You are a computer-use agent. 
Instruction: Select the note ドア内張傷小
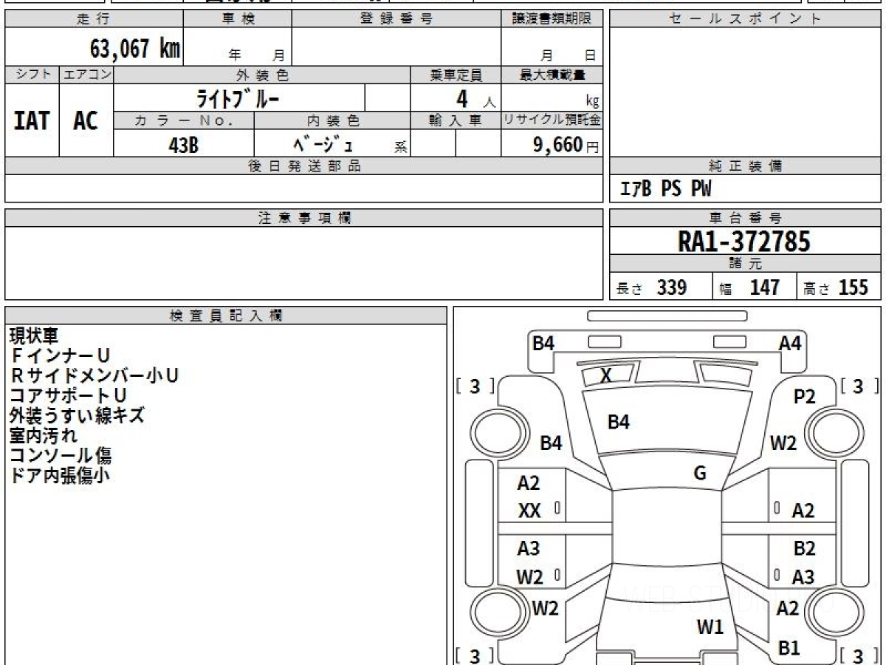coord(61,476)
